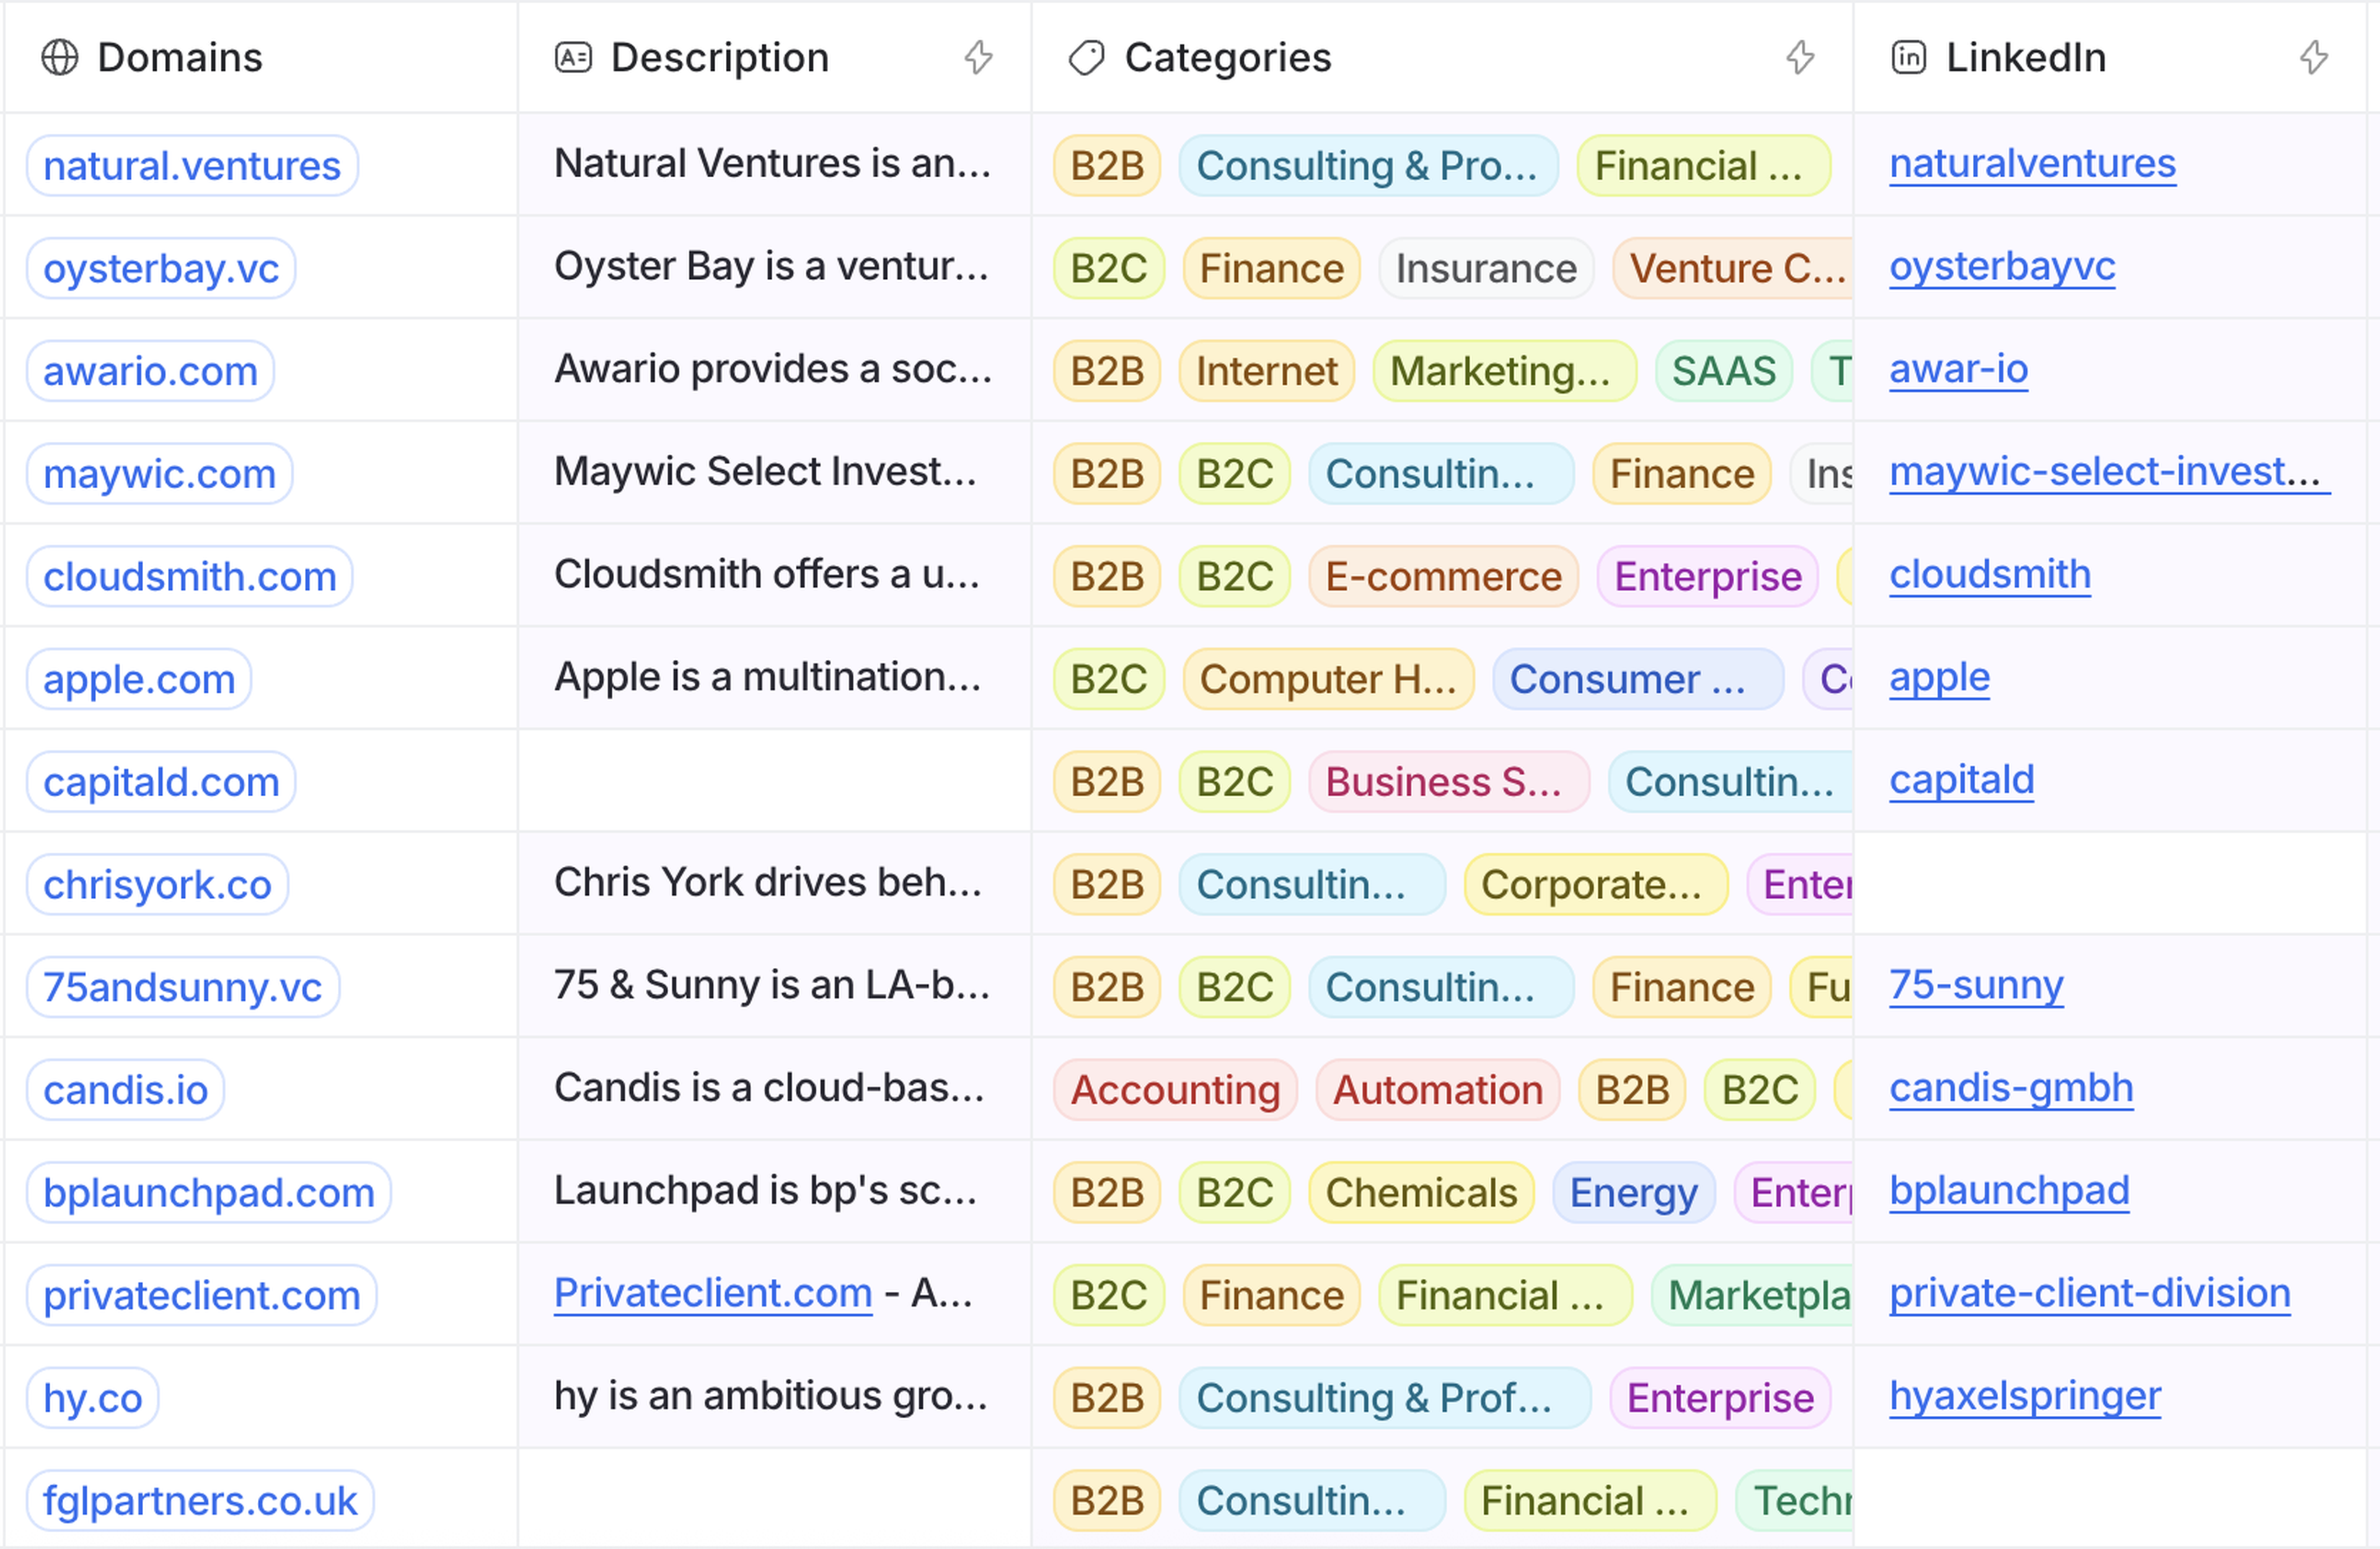Click the Privateclient.com link in Description
Image resolution: width=2380 pixels, height=1549 pixels.
tap(713, 1293)
